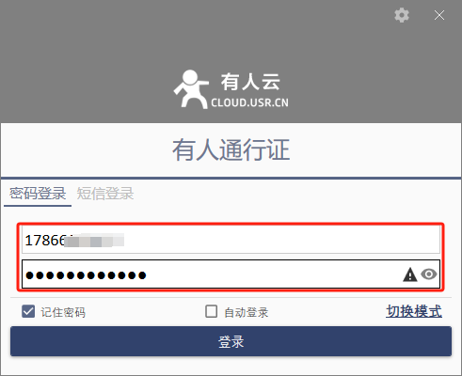Select the 密码登录 tab

point(38,194)
